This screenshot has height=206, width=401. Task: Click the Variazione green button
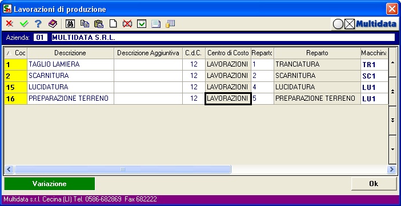coord(49,184)
